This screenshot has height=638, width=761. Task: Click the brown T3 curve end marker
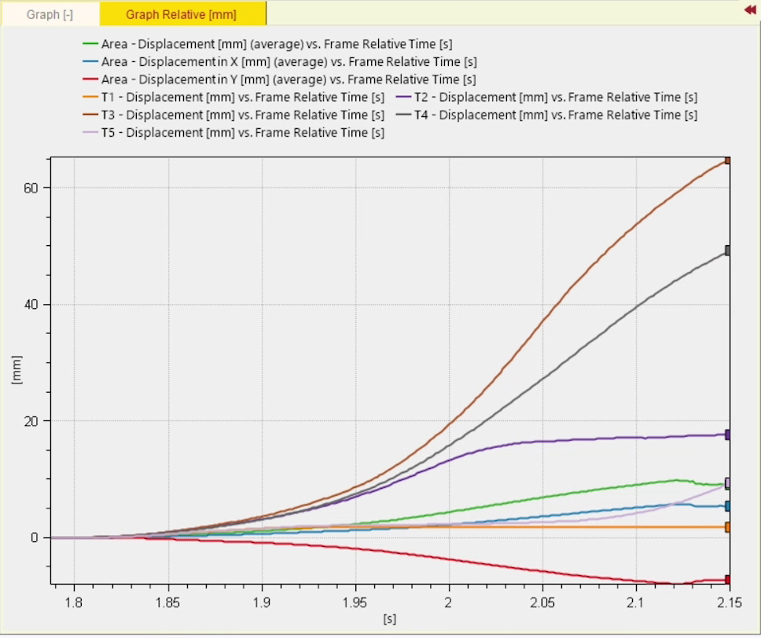coord(727,160)
